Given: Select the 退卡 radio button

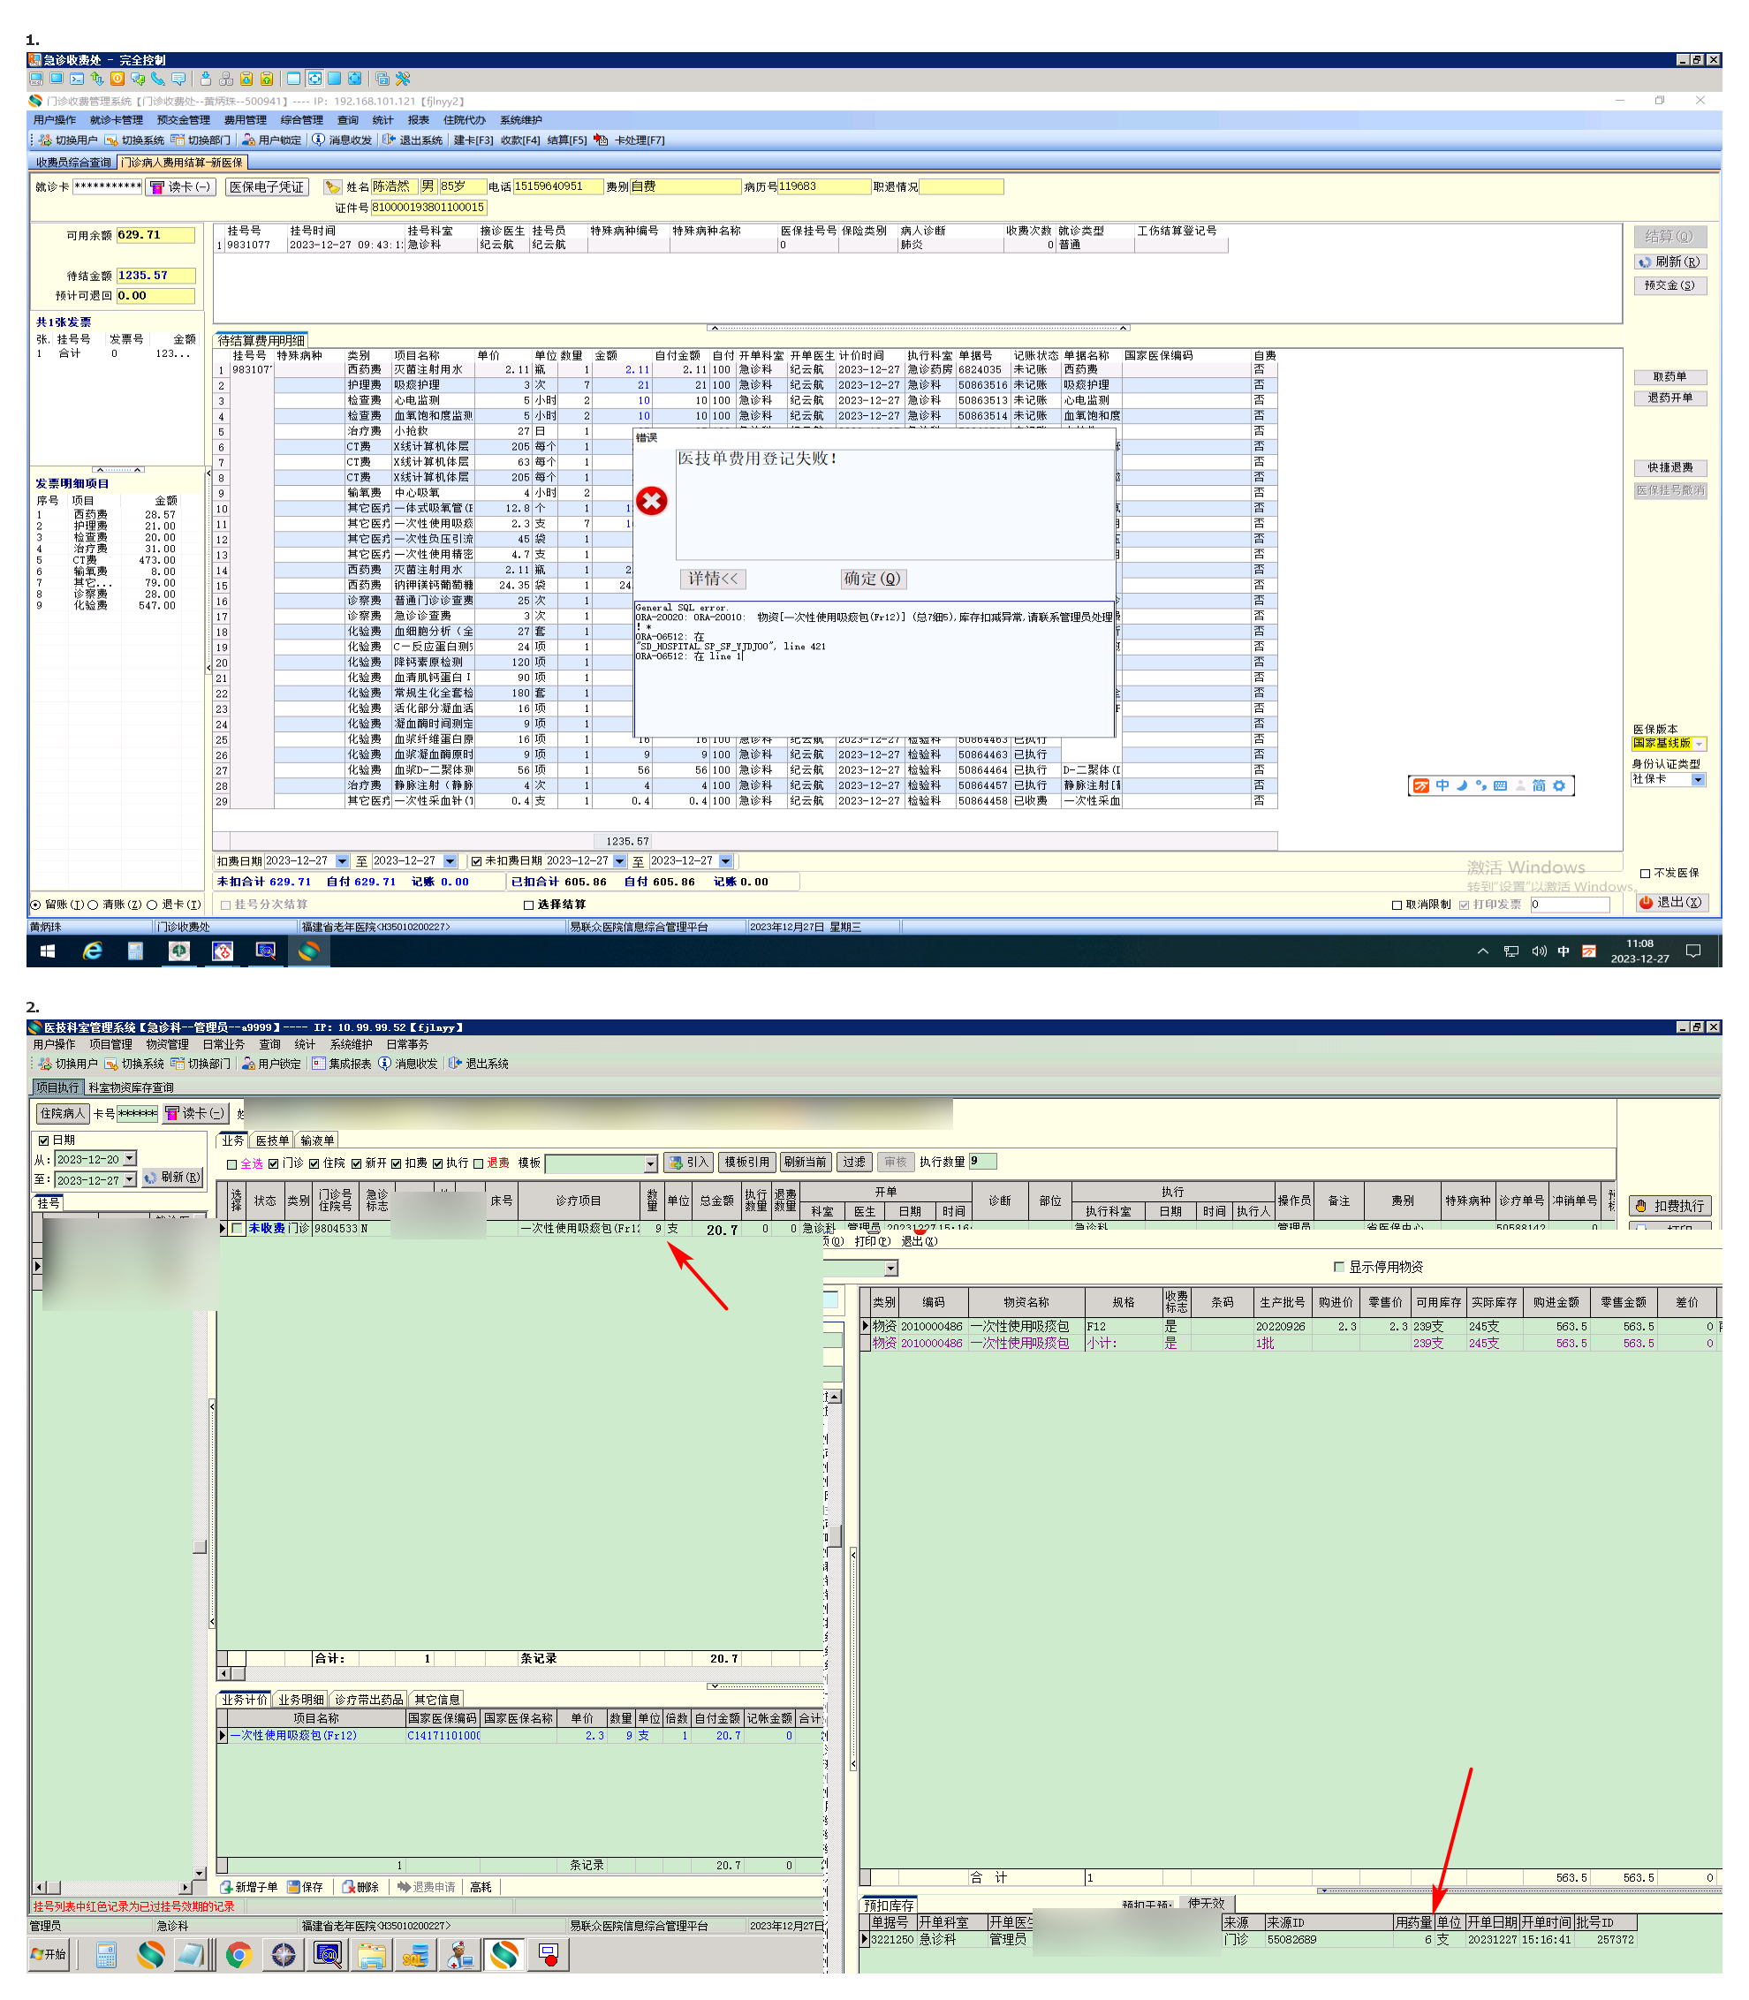Looking at the screenshot, I should coord(152,905).
